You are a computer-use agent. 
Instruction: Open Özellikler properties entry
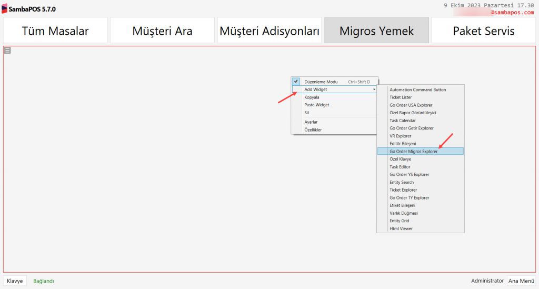click(313, 129)
